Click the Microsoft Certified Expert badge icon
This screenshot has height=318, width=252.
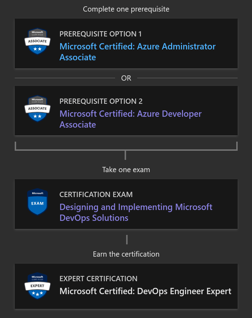pyautogui.click(x=37, y=286)
